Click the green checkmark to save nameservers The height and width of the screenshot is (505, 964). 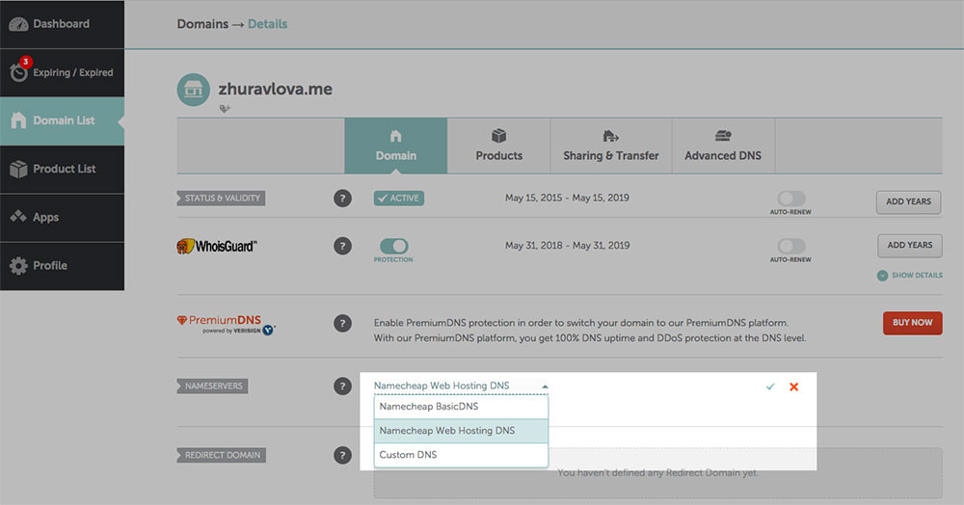tap(769, 386)
